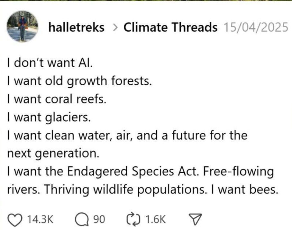
Task: Share the post with the paper plane icon
Action: 195,219
